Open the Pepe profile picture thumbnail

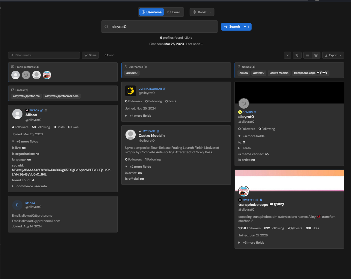click(47, 75)
